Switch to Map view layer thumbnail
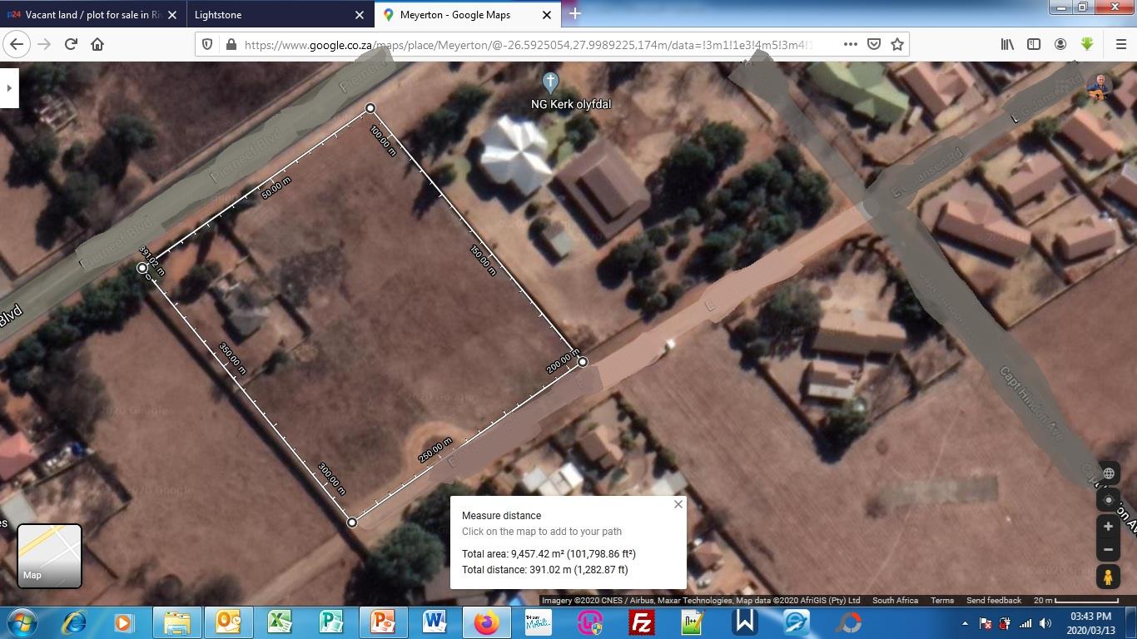 [x=49, y=556]
